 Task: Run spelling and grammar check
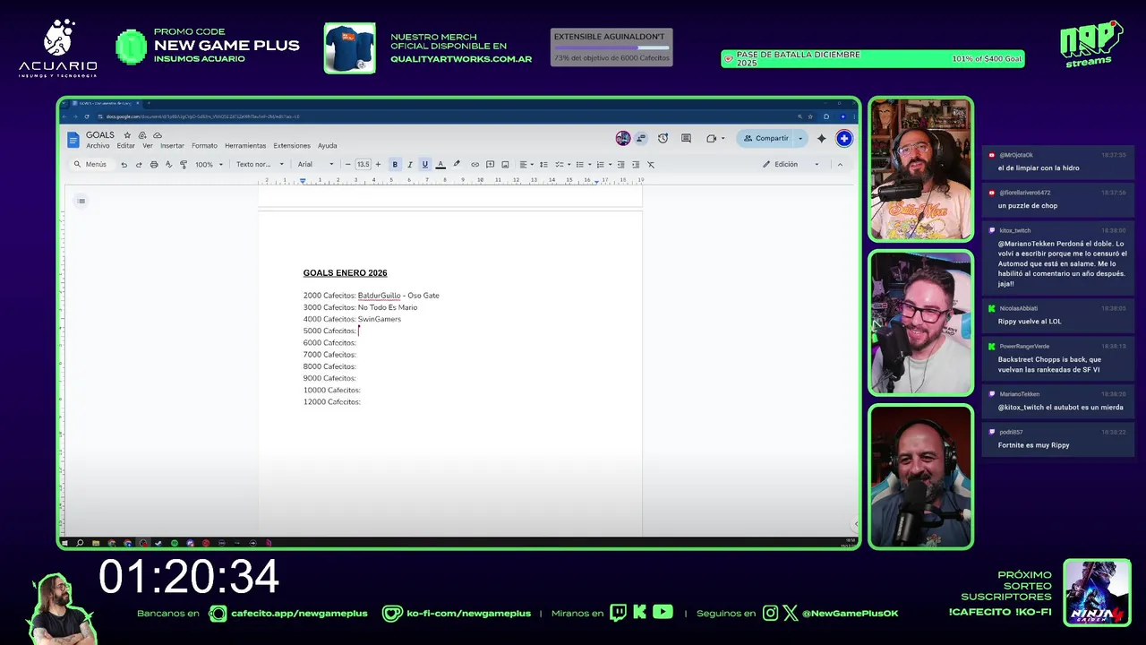pos(168,165)
